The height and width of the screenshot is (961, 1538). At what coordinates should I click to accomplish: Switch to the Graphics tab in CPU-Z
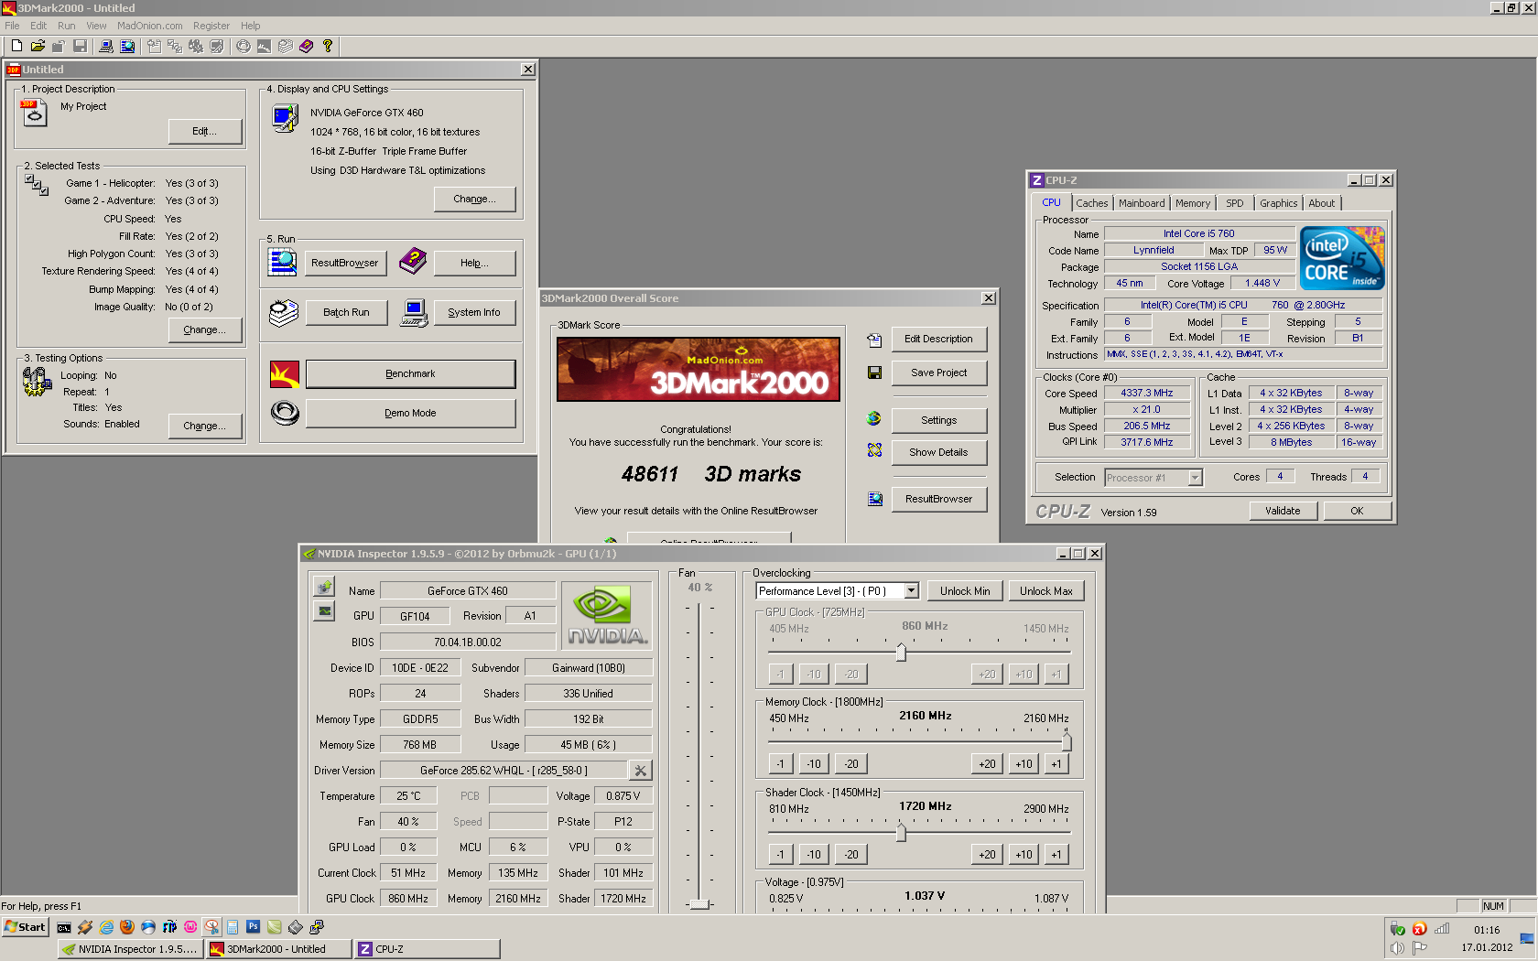1278,203
